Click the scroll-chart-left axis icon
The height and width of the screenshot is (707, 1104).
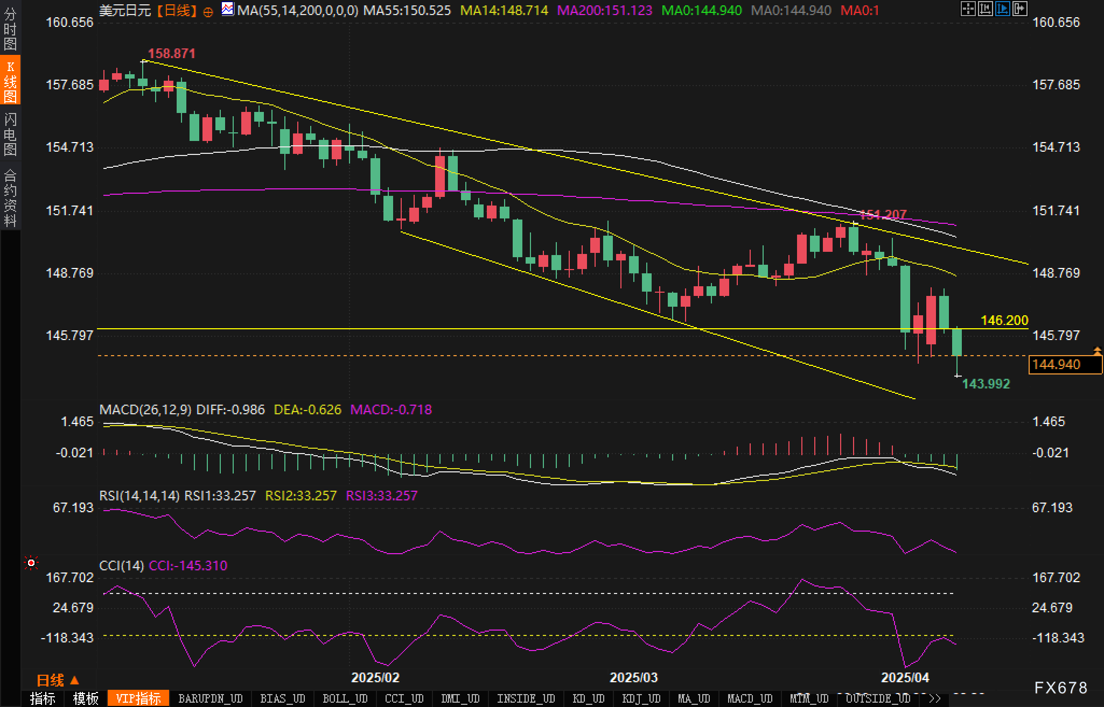[985, 9]
